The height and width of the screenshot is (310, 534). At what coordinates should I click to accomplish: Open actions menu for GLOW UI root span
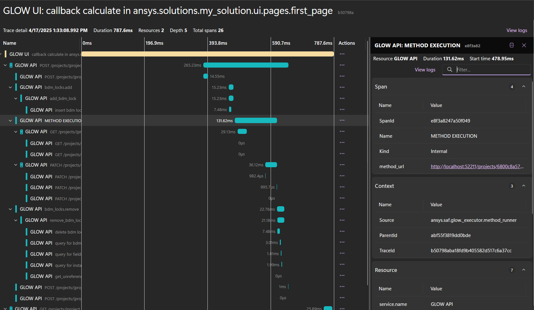342,54
